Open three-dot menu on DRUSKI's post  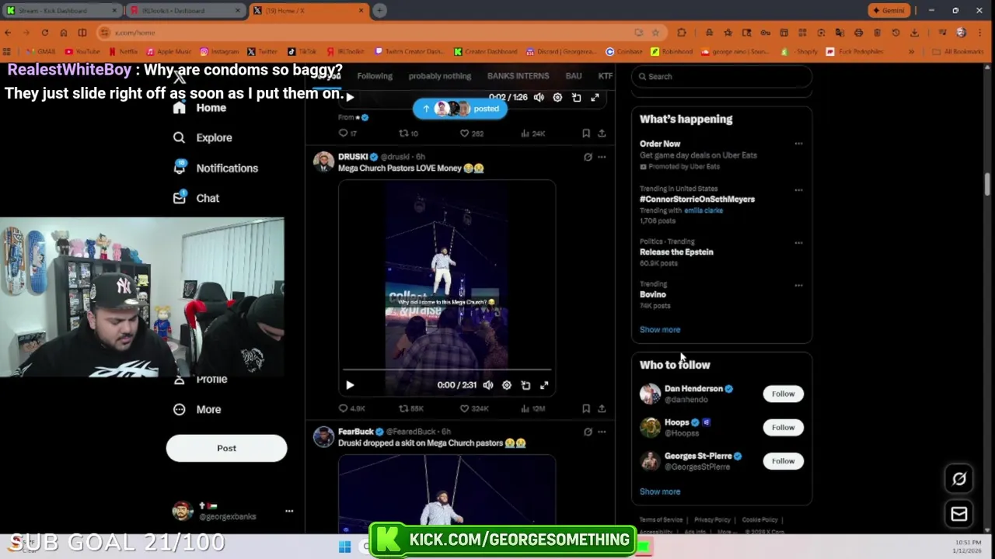[x=602, y=157]
